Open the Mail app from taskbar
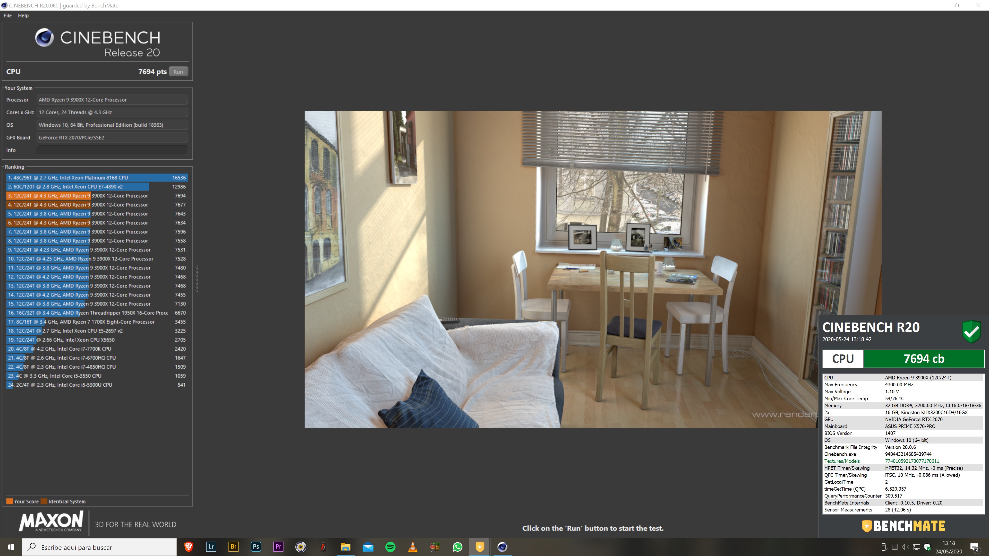The height and width of the screenshot is (556, 989). [368, 547]
